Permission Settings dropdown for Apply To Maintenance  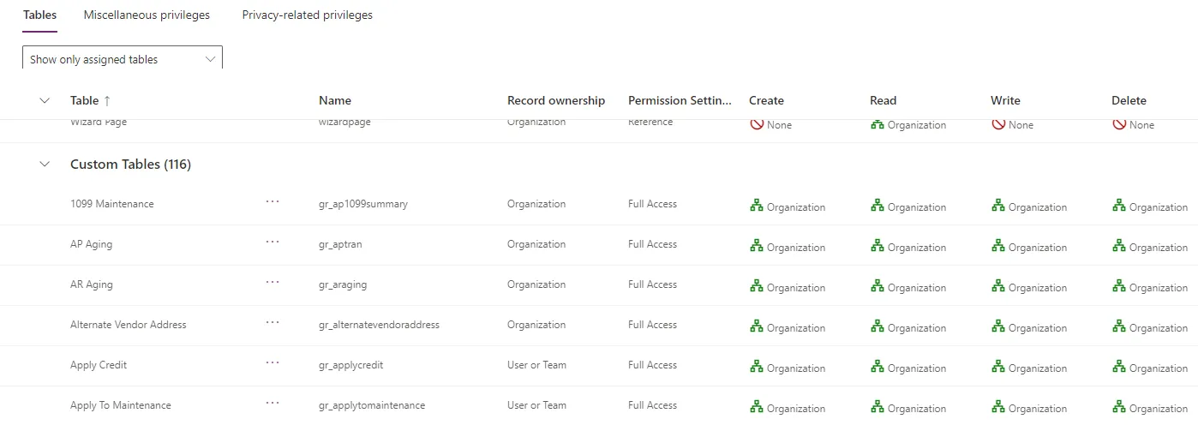point(652,405)
